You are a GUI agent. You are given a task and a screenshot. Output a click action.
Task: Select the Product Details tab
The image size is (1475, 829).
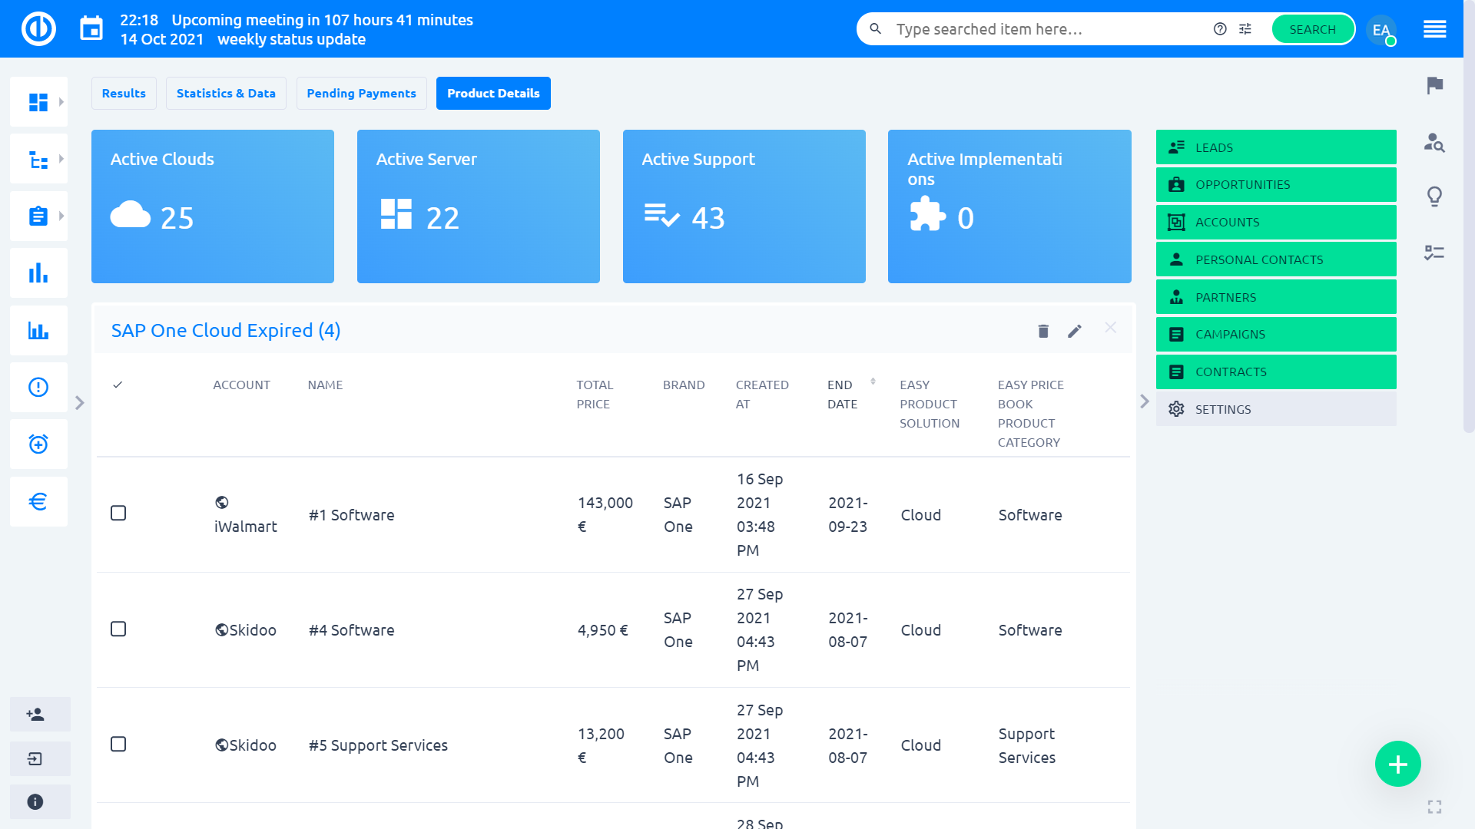tap(493, 93)
